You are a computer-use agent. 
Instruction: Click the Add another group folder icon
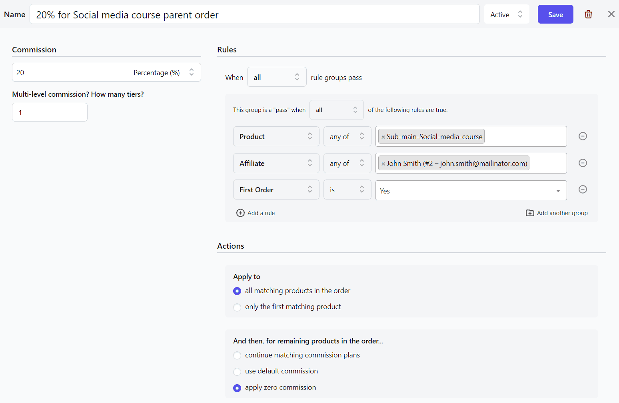pyautogui.click(x=530, y=213)
